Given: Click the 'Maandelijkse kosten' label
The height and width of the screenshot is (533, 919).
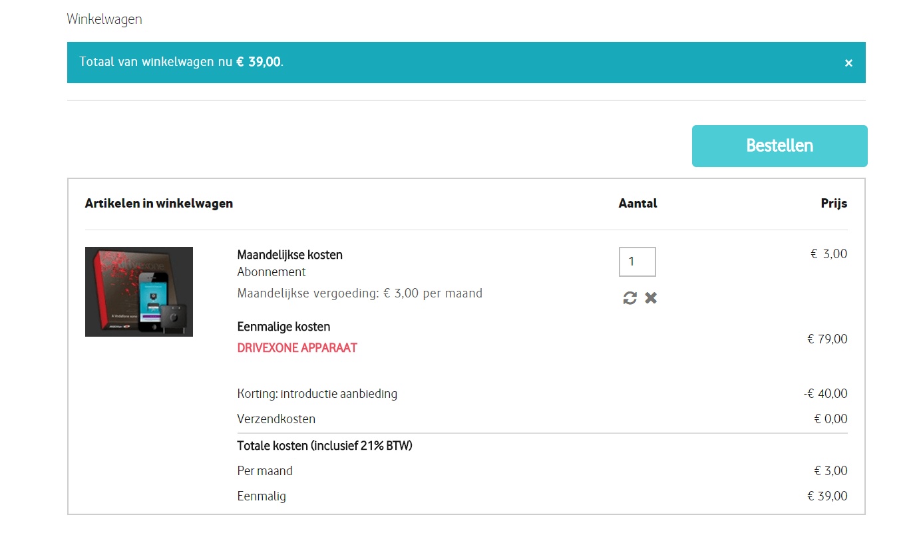Looking at the screenshot, I should (x=289, y=255).
